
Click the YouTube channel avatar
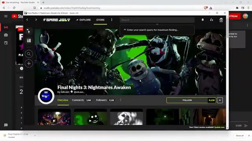(x=245, y=16)
